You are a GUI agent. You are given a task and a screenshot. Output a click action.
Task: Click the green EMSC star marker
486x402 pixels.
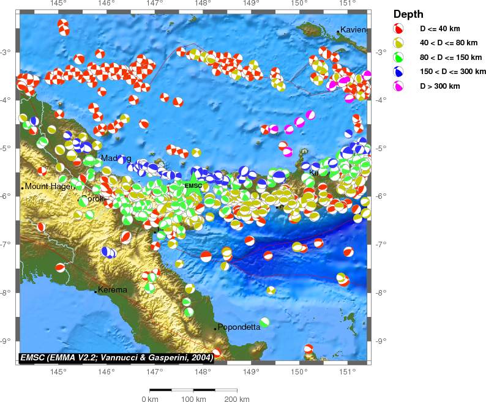(193, 187)
